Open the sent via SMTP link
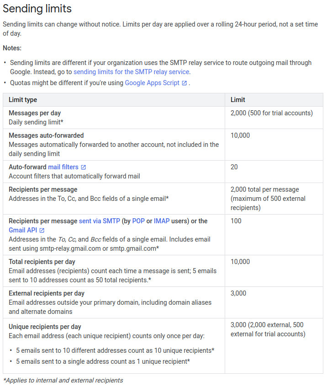327x388 pixels. [x=100, y=221]
